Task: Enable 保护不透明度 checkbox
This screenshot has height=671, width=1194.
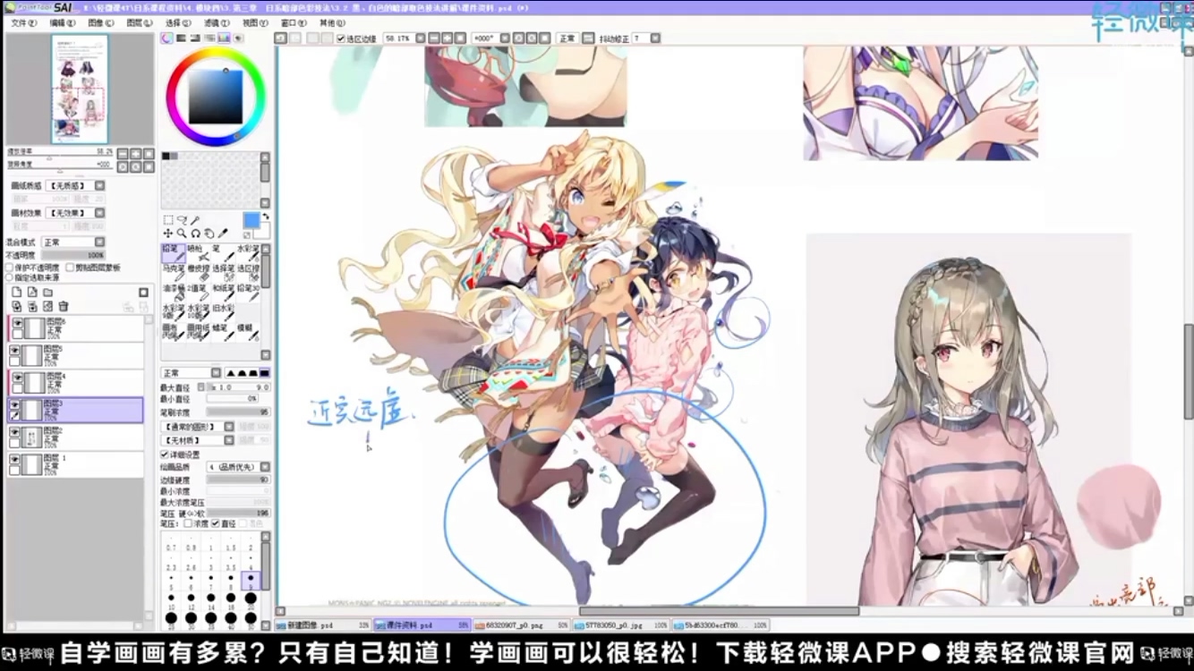Action: [x=10, y=268]
